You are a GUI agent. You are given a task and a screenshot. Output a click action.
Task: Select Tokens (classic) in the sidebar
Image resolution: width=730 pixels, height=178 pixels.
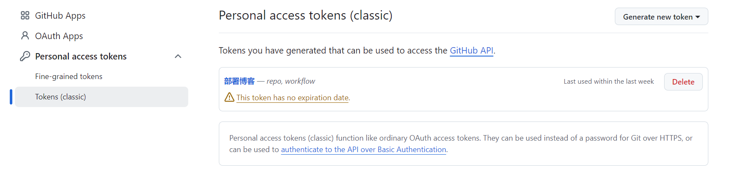tap(60, 97)
